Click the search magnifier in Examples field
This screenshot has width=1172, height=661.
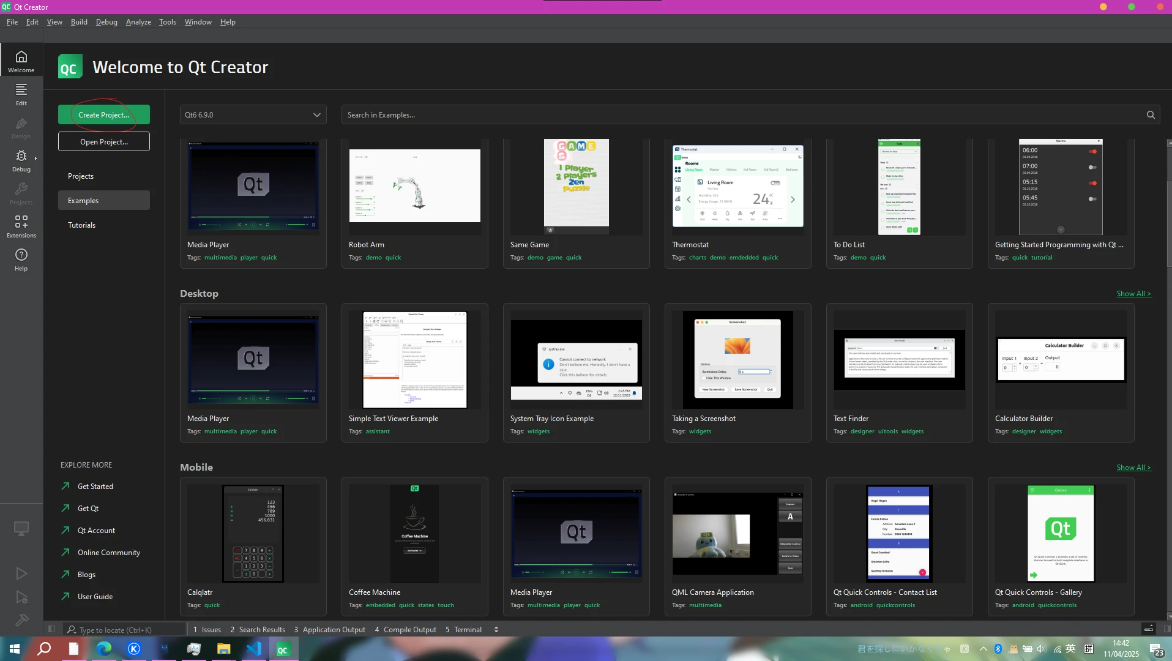pyautogui.click(x=1150, y=115)
